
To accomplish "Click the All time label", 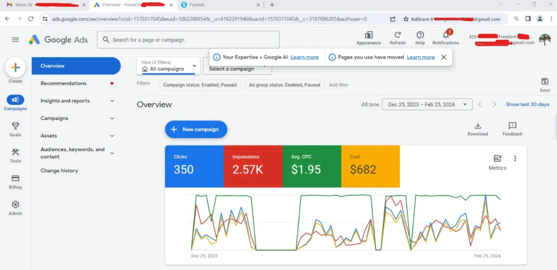I will (x=370, y=104).
